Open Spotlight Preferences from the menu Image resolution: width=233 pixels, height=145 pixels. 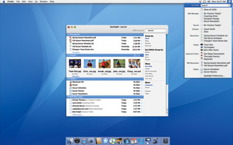click(x=214, y=76)
